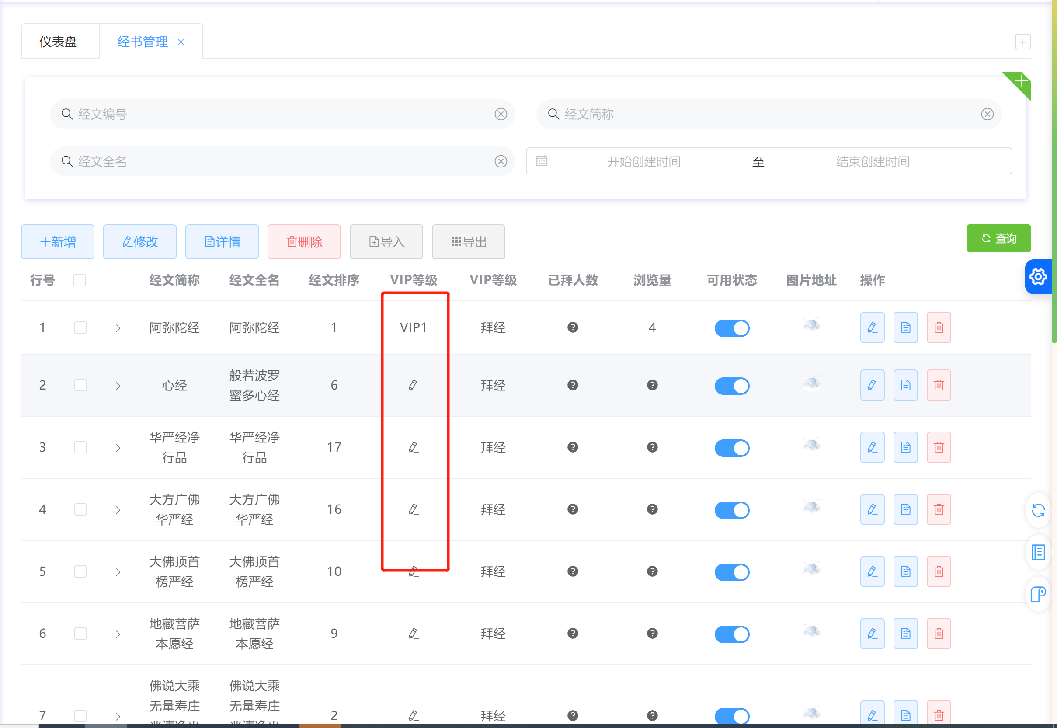Image resolution: width=1057 pixels, height=728 pixels.
Task: Edit the 心经 row with pencil icon
Action: 872,386
